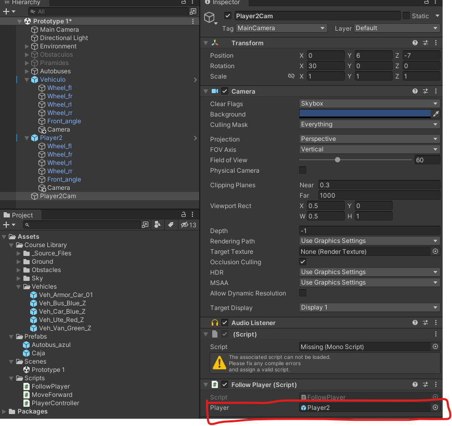Open the Project create (+) menu
The image size is (452, 426).
pos(9,225)
